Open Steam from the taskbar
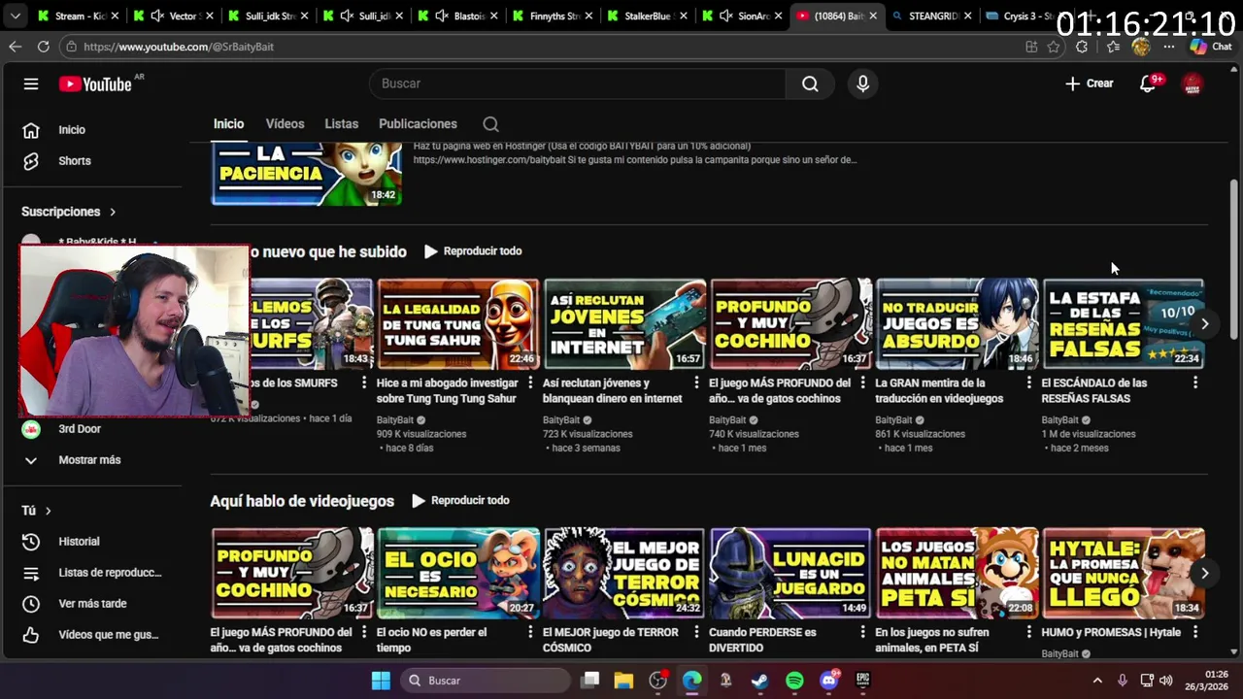Image resolution: width=1243 pixels, height=699 pixels. tap(759, 681)
